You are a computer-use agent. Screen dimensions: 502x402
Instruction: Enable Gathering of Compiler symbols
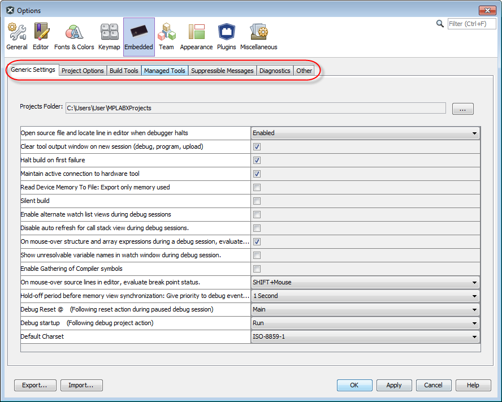click(257, 269)
